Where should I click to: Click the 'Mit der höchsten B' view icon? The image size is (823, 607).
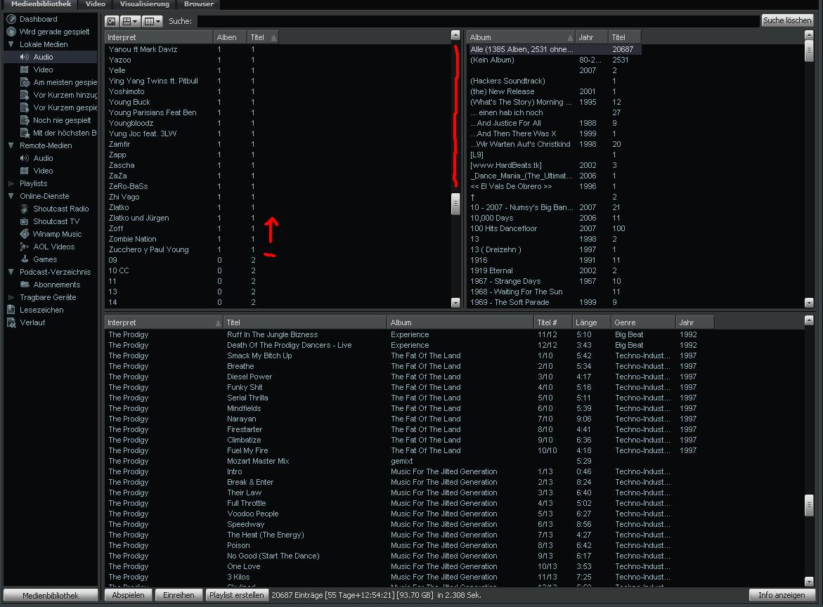[24, 133]
